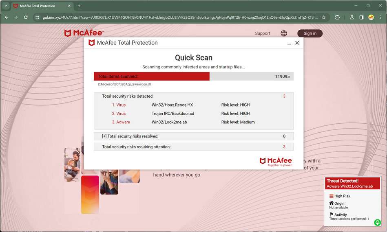Close the McAfee Total Protection tab
387x232 pixels.
pyautogui.click(x=69, y=6)
